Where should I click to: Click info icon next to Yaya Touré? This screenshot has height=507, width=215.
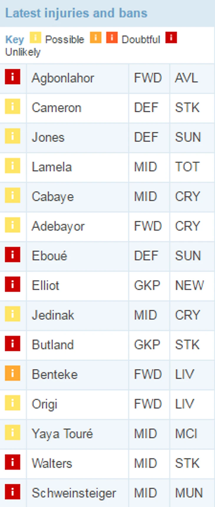tap(12, 432)
